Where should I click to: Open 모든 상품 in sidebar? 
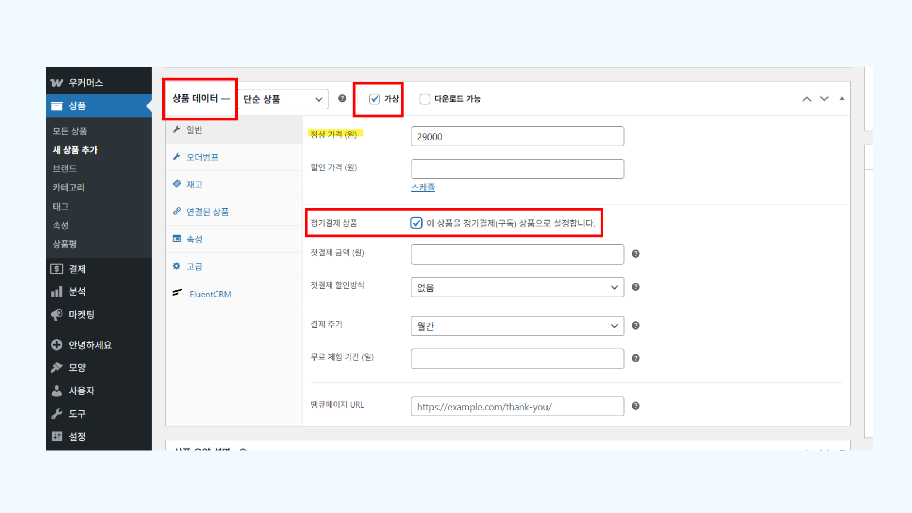pyautogui.click(x=70, y=131)
